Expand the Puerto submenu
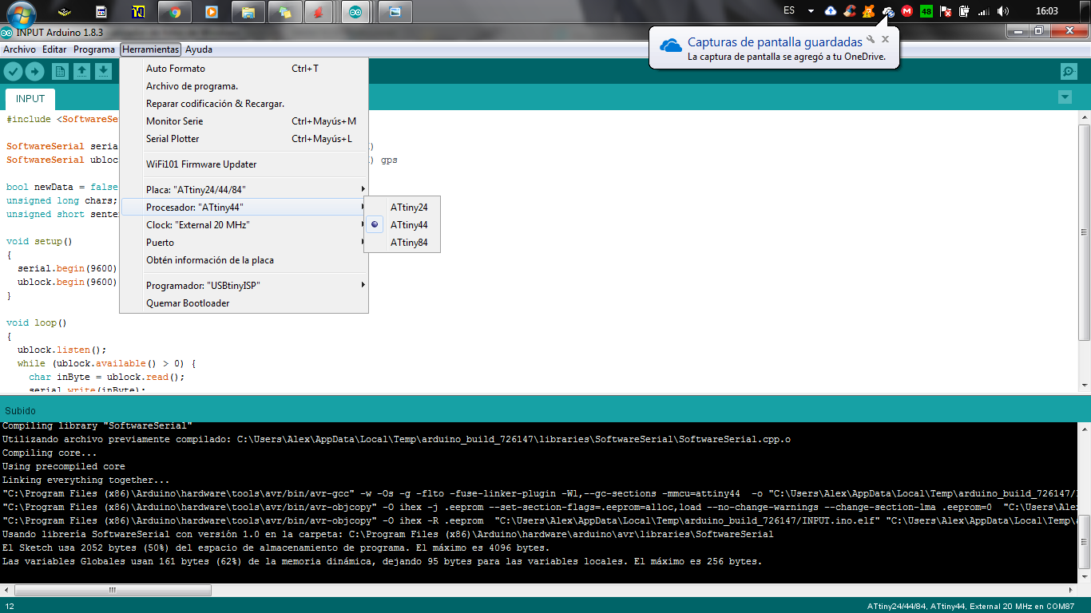Screen dimensions: 1091x613 [x=244, y=243]
